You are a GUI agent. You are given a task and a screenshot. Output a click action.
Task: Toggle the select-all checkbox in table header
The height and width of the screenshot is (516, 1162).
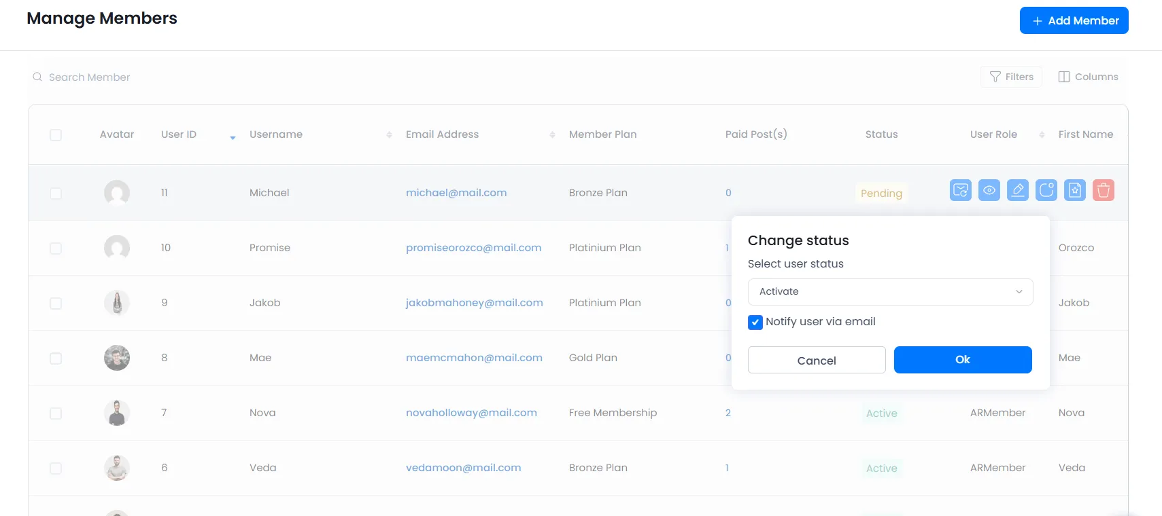[56, 135]
